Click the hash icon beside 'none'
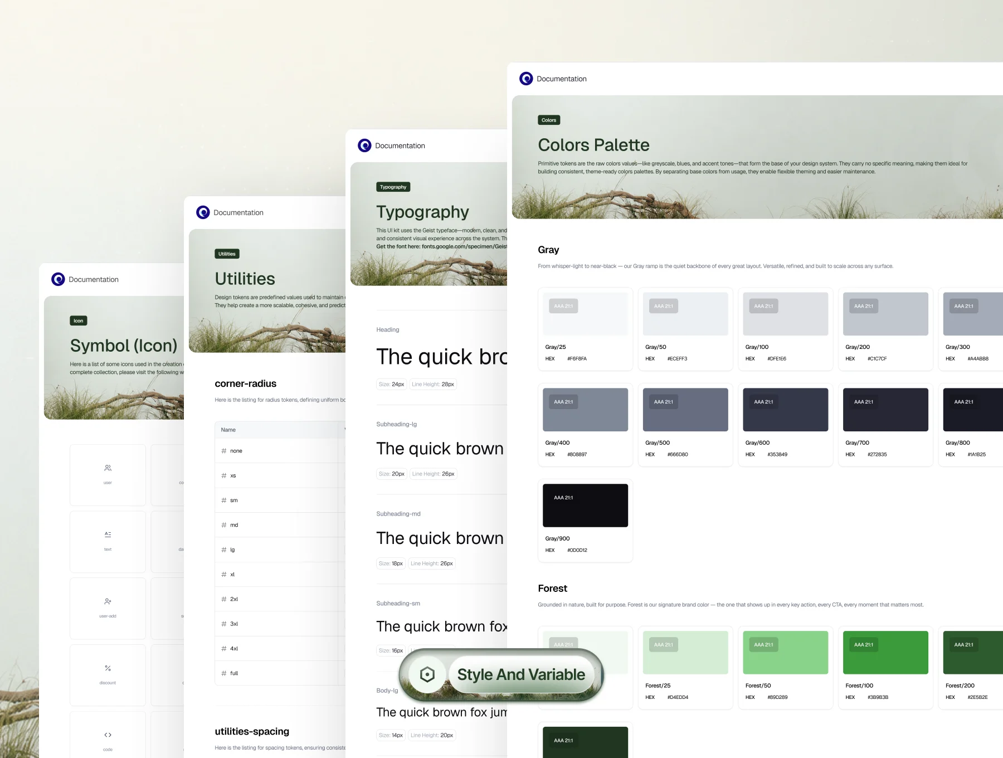Image resolution: width=1003 pixels, height=758 pixels. 224,451
